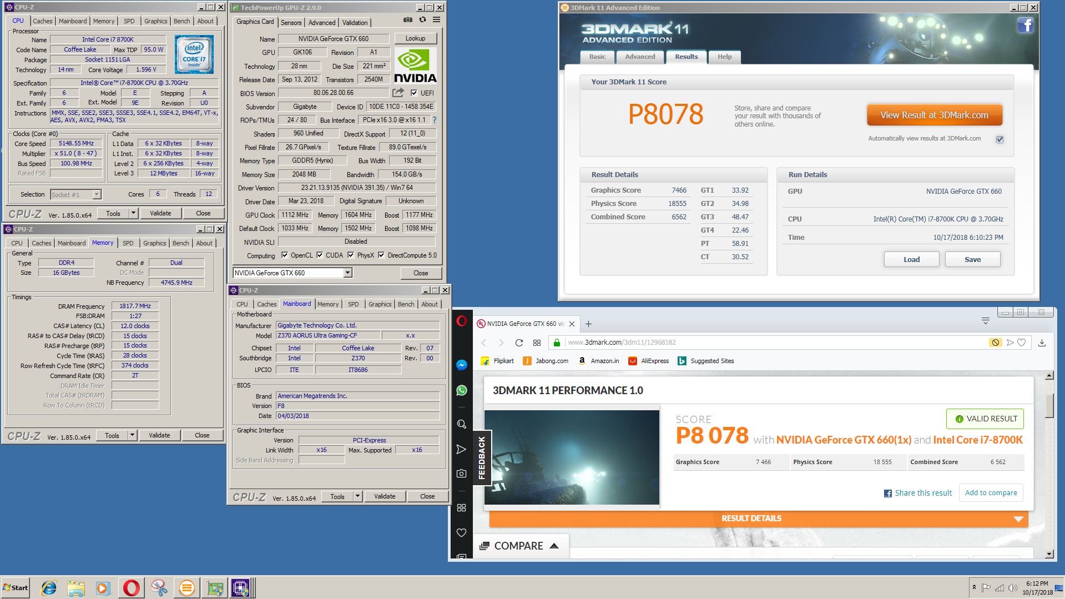Expand Tools dropdown arrow in top CPU-Z window
1065x599 pixels.
click(133, 213)
